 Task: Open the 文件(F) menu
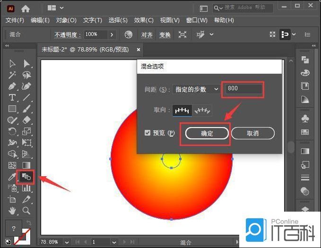point(15,20)
